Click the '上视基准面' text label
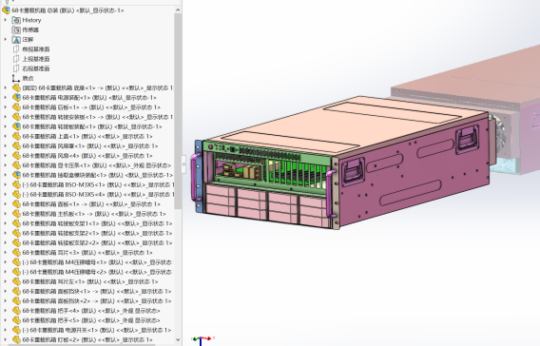Viewport: 540px width, 346px height. (36, 59)
